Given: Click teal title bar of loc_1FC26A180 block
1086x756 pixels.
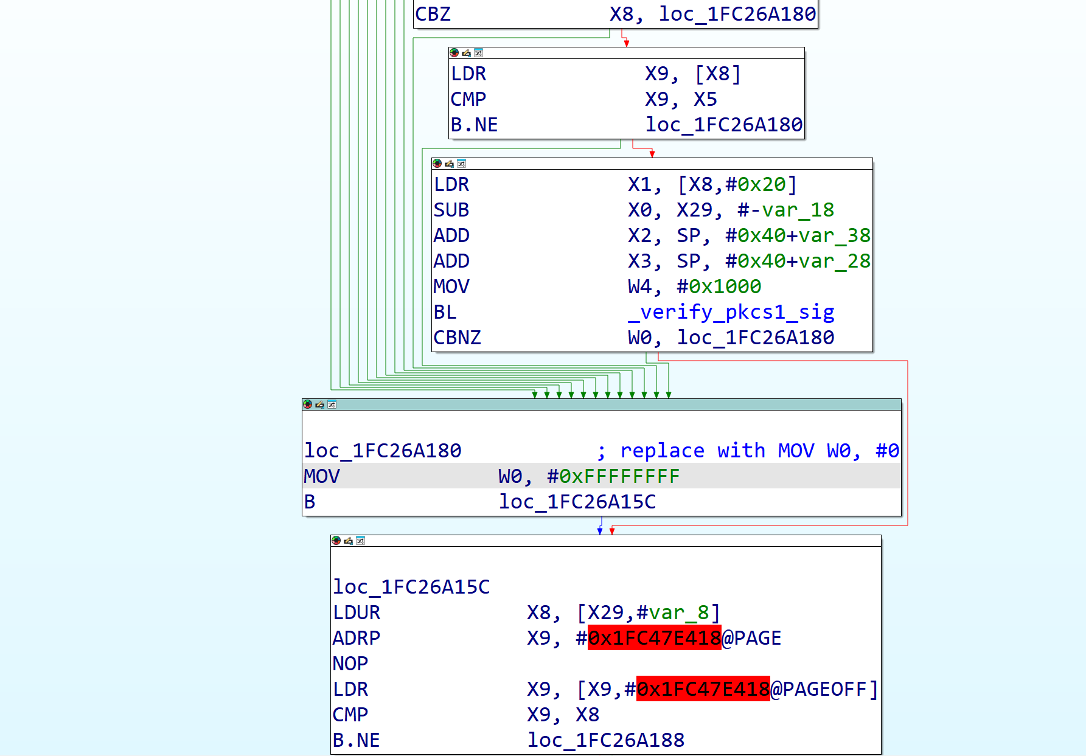Looking at the screenshot, I should (x=608, y=404).
